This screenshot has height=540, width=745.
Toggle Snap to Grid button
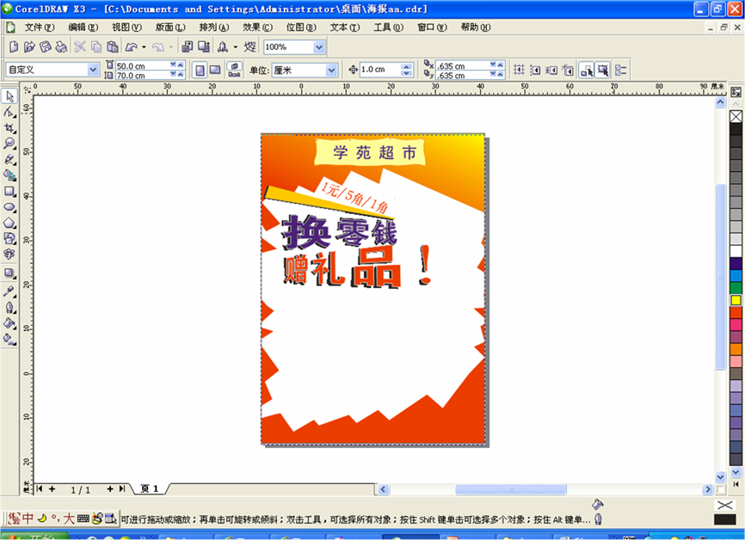click(519, 71)
